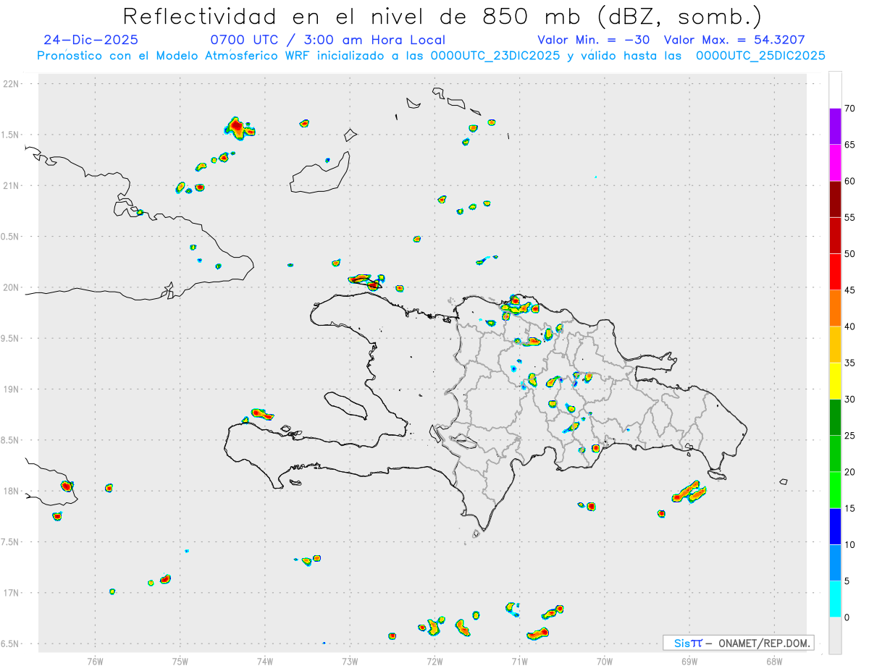This screenshot has width=869, height=671.
Task: Pick the dark blue 10-15 dBZ legend band
Action: point(835,526)
